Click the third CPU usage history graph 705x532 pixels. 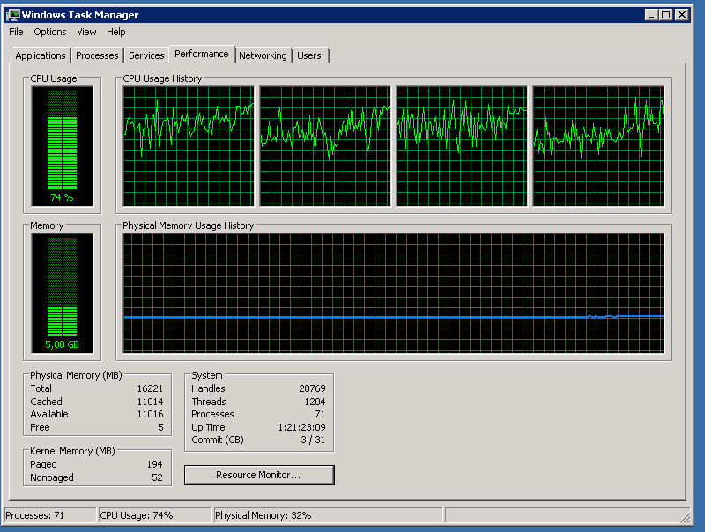tap(461, 146)
